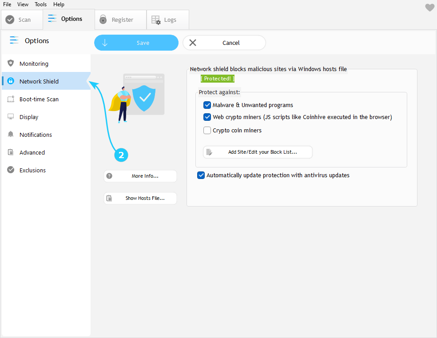
Task: Enable Crypto coin miners checkbox
Action: pyautogui.click(x=207, y=131)
